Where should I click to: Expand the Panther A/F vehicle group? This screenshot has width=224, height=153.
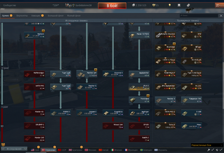click(87, 74)
